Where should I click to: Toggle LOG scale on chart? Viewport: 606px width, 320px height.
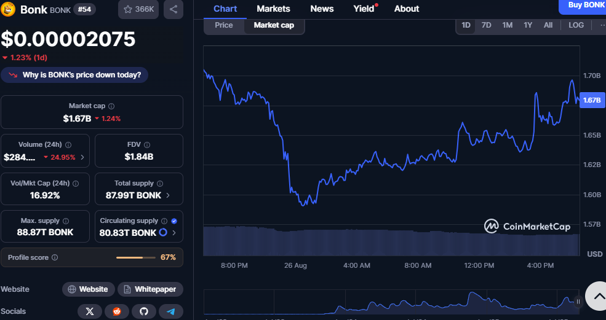[576, 25]
